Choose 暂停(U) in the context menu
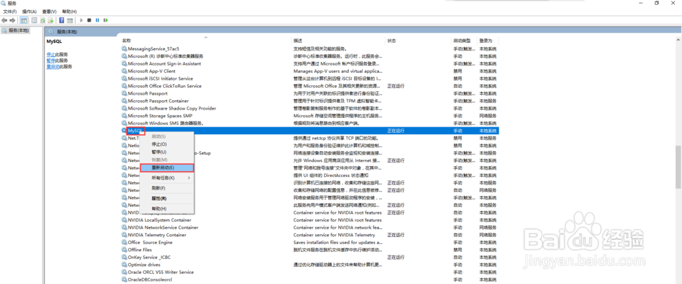The height and width of the screenshot is (284, 682). 167,152
